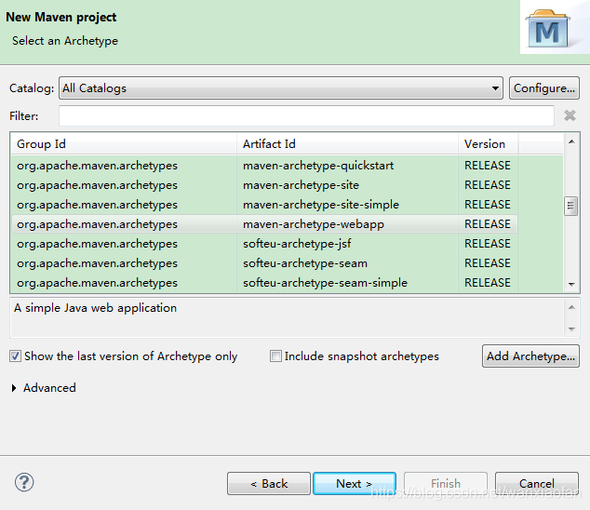Click archetype list scrollbar up arrow
The width and height of the screenshot is (590, 510).
pos(571,141)
